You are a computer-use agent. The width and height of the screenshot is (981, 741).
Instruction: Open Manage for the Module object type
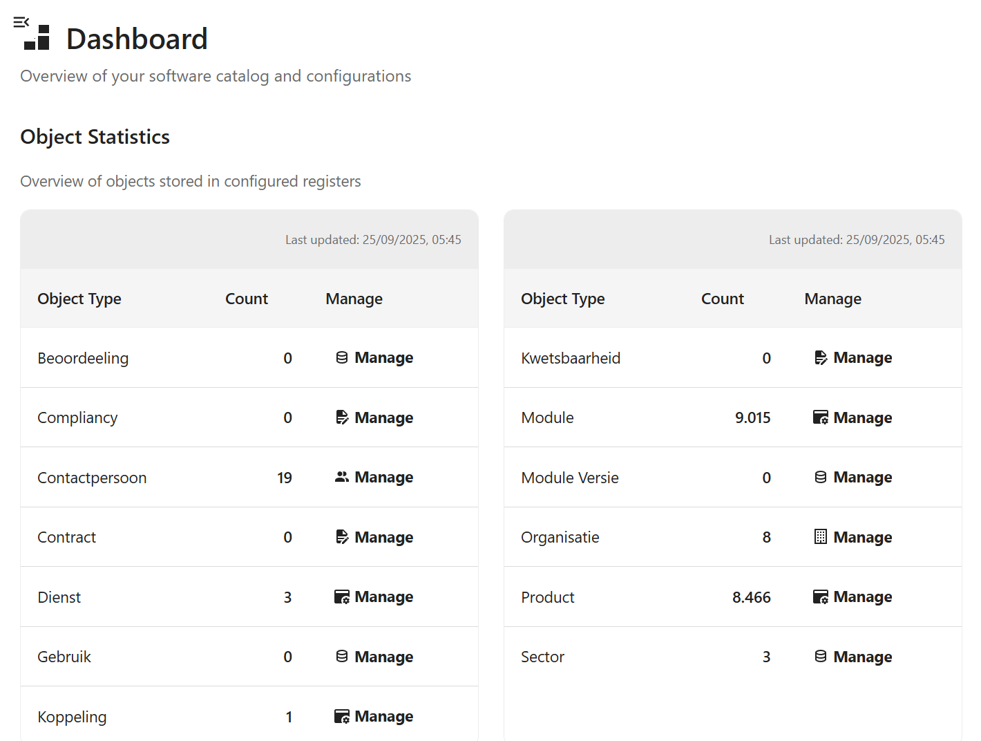863,417
